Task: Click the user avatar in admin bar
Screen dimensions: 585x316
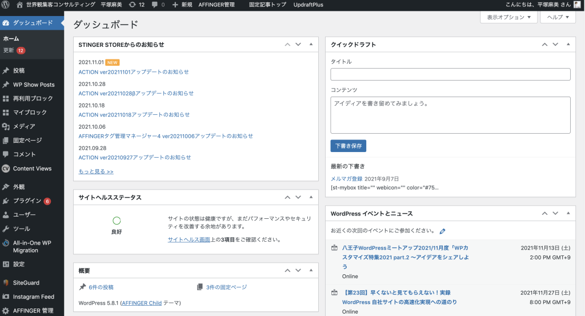Action: [x=577, y=5]
